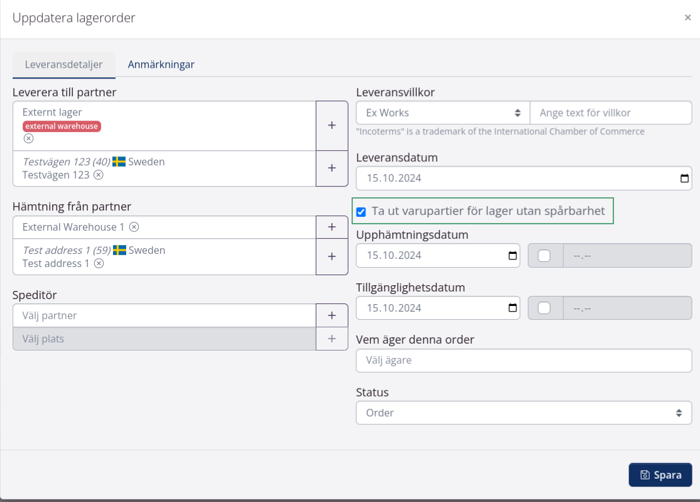Add new partner for Leverera till partner

point(331,126)
